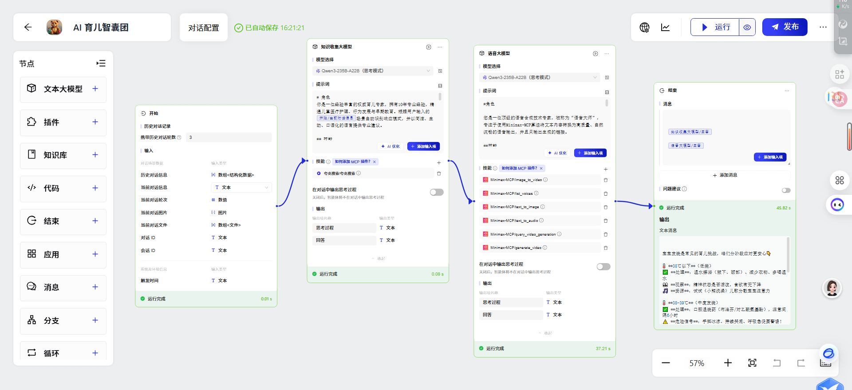The height and width of the screenshot is (390, 852).
Task: Add a 文本大模型 node with plus
Action: 95,89
